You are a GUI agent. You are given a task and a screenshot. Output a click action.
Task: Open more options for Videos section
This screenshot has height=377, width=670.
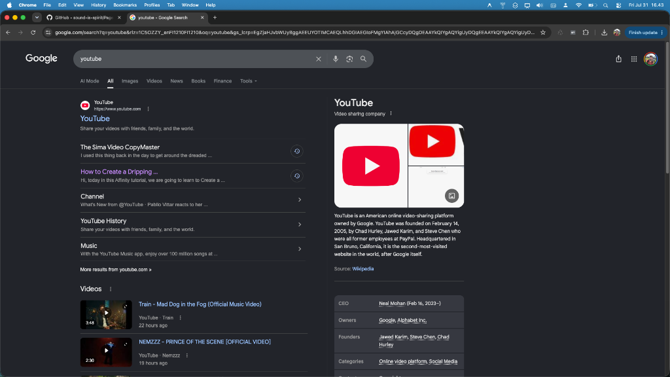tap(111, 289)
